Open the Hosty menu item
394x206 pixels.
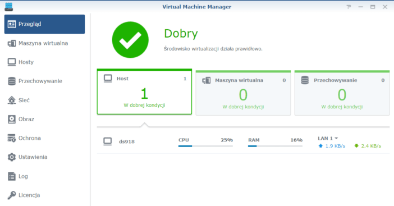coord(26,62)
